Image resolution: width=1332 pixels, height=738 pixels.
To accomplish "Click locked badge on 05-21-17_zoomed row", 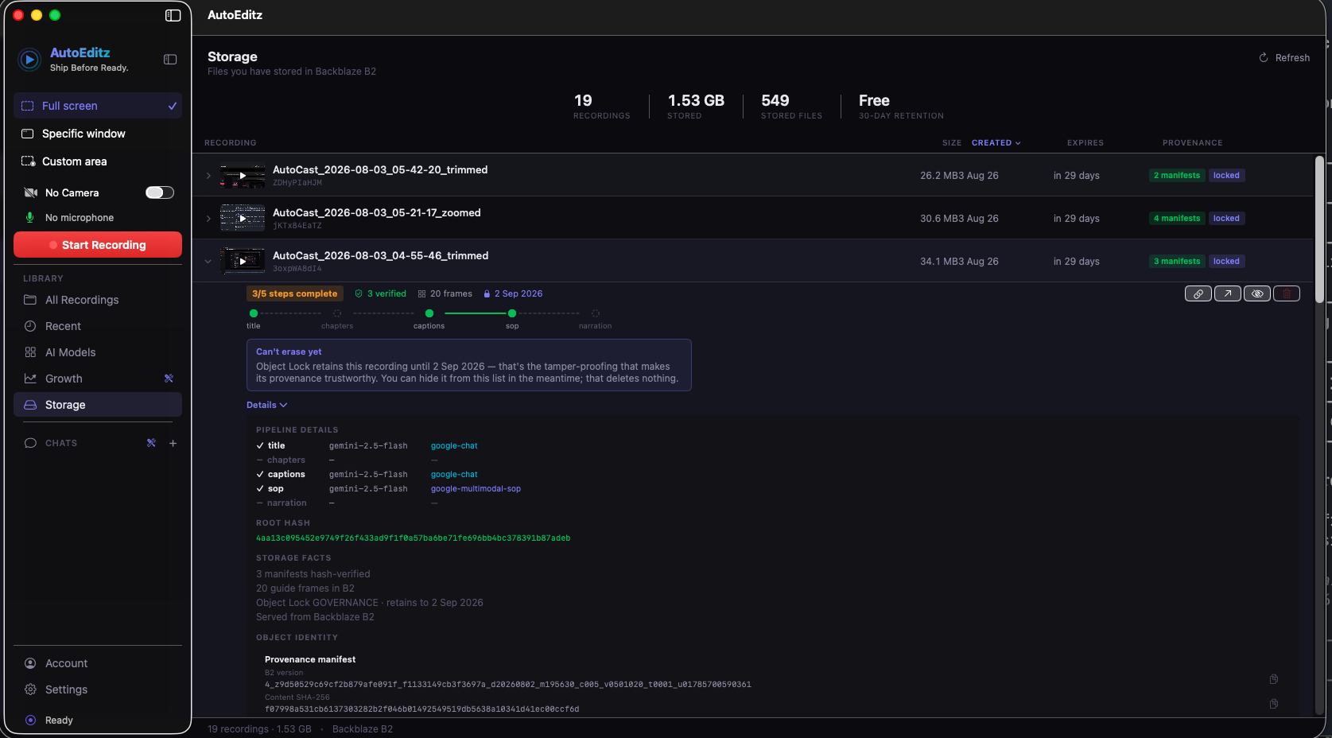I will coord(1226,219).
